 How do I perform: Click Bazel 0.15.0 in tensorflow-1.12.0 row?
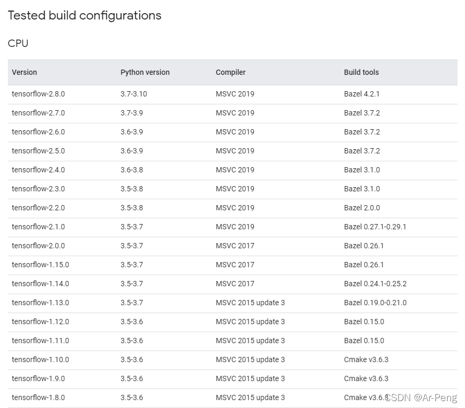coord(364,322)
